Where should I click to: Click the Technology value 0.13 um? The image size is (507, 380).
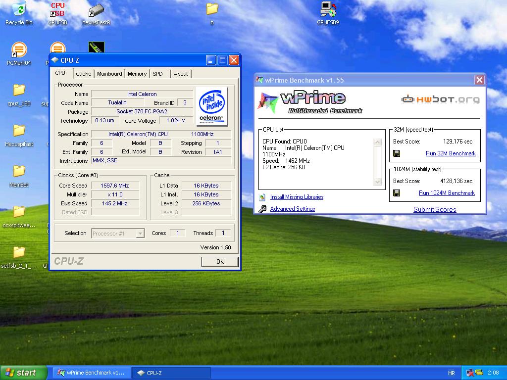click(x=104, y=120)
